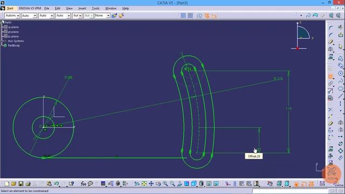Click the compass at top right of viewport
The image size is (345, 194).
pyautogui.click(x=302, y=36)
